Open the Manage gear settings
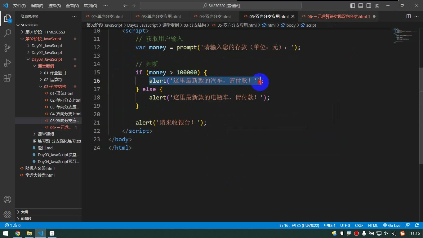The height and width of the screenshot is (238, 423). pos(7,214)
